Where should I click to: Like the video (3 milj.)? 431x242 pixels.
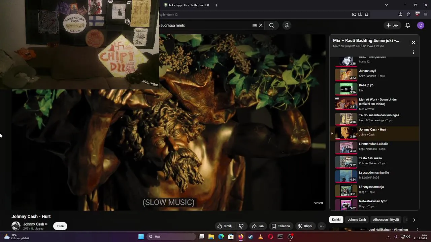225,226
